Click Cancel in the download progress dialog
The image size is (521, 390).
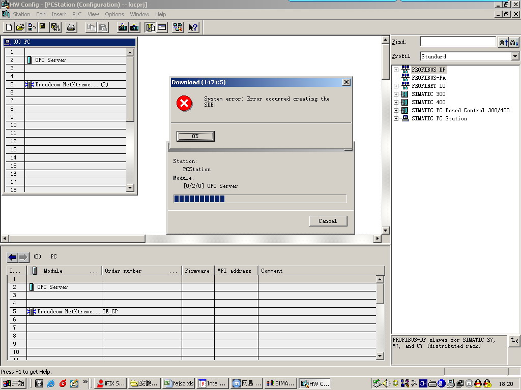(328, 221)
